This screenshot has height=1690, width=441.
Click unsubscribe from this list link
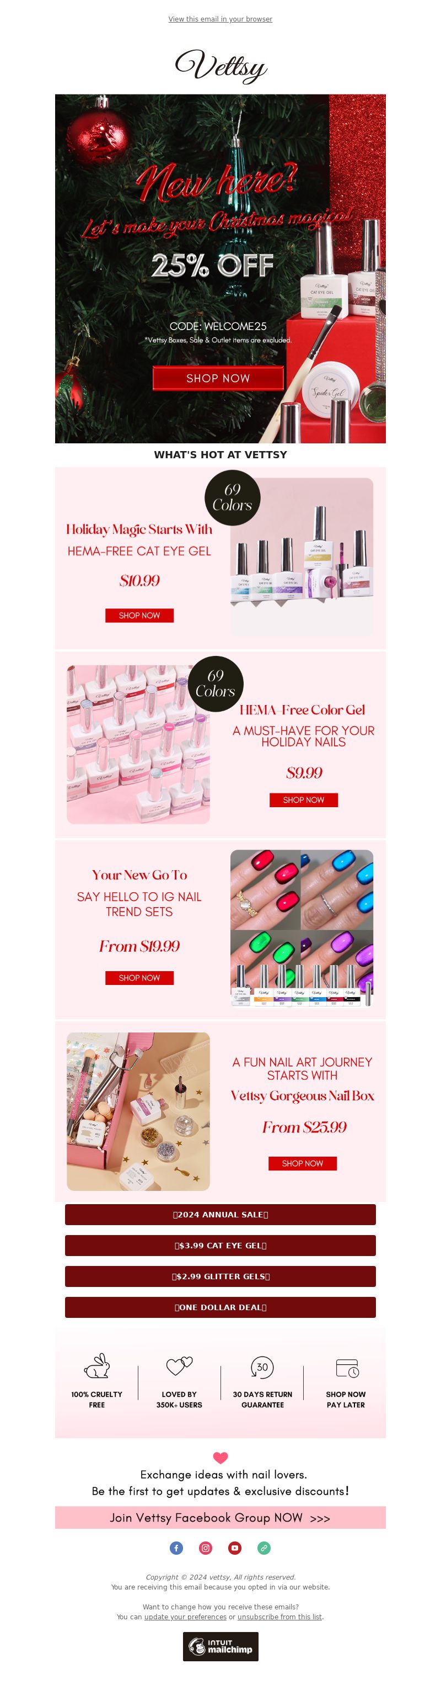[280, 1617]
